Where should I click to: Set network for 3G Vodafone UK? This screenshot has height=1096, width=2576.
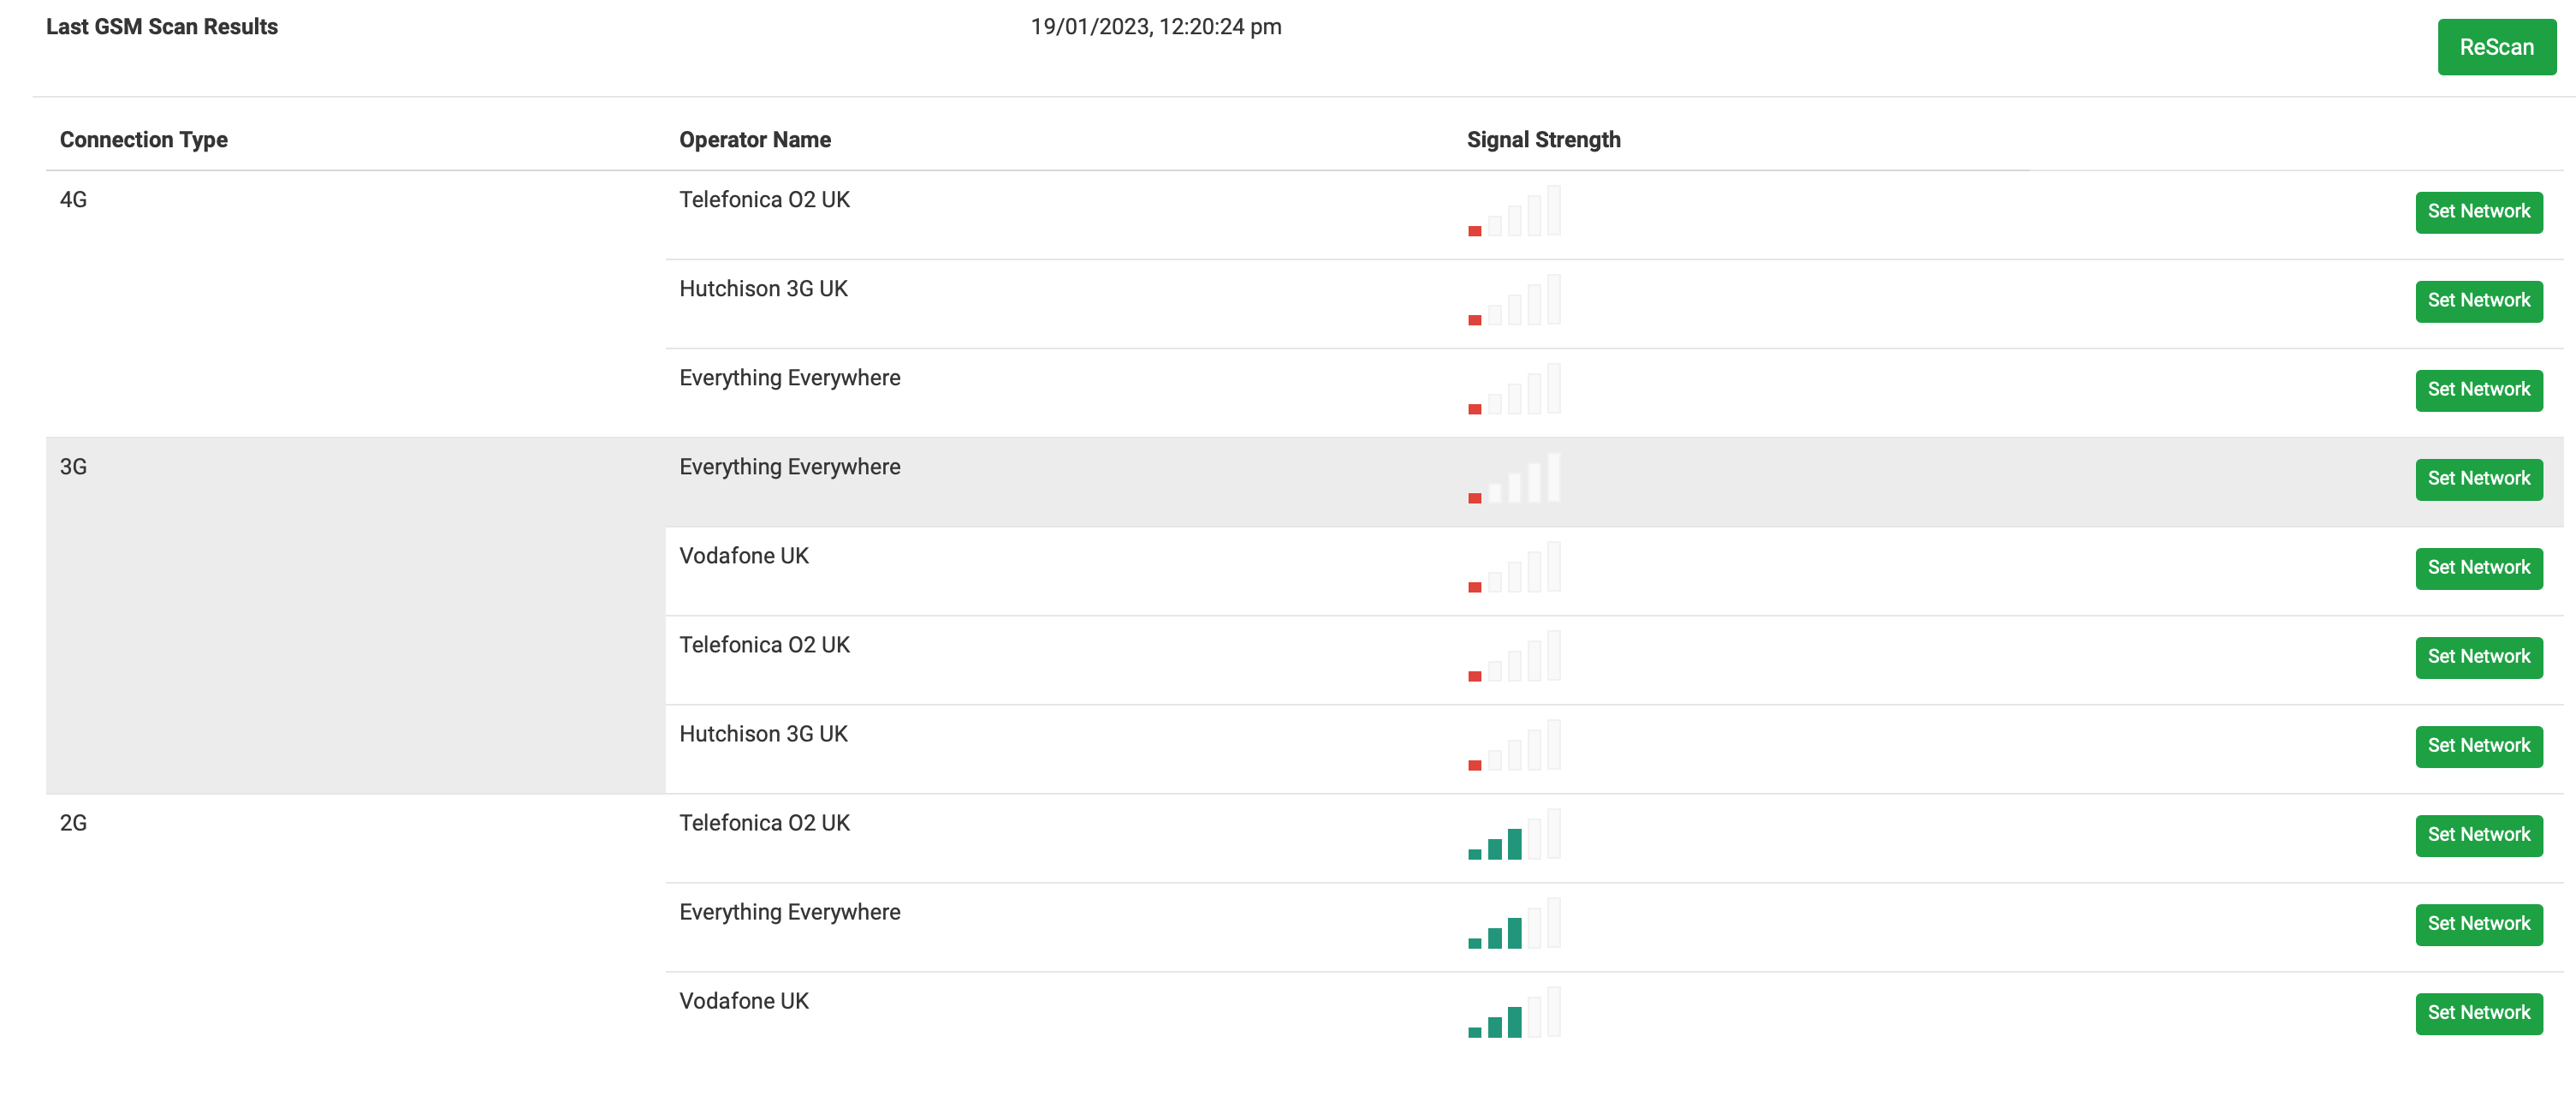[x=2478, y=569]
